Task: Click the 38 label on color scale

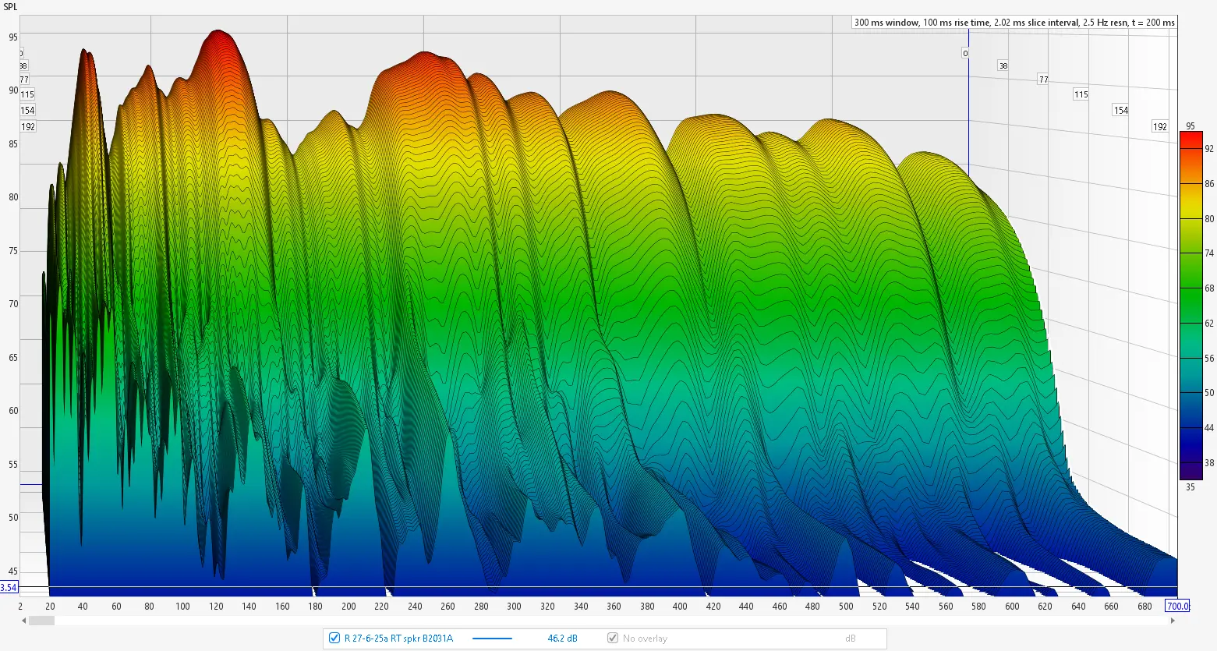Action: tap(1209, 462)
